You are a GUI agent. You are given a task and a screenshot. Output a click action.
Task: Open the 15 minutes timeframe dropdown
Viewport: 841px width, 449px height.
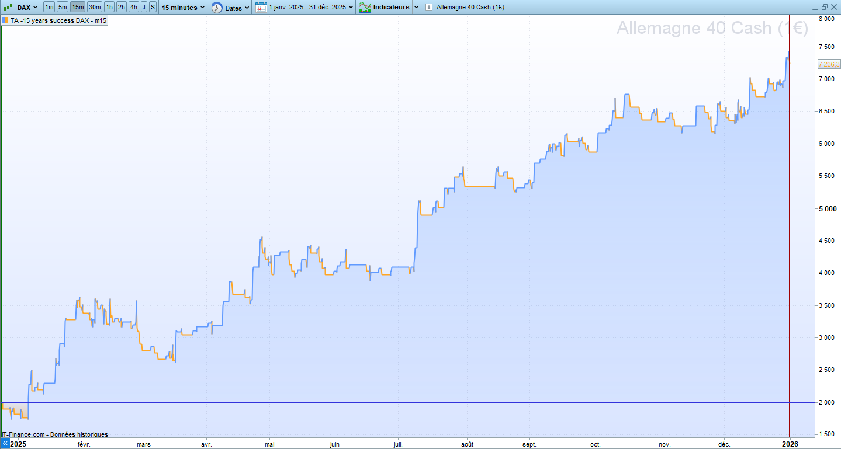point(184,8)
